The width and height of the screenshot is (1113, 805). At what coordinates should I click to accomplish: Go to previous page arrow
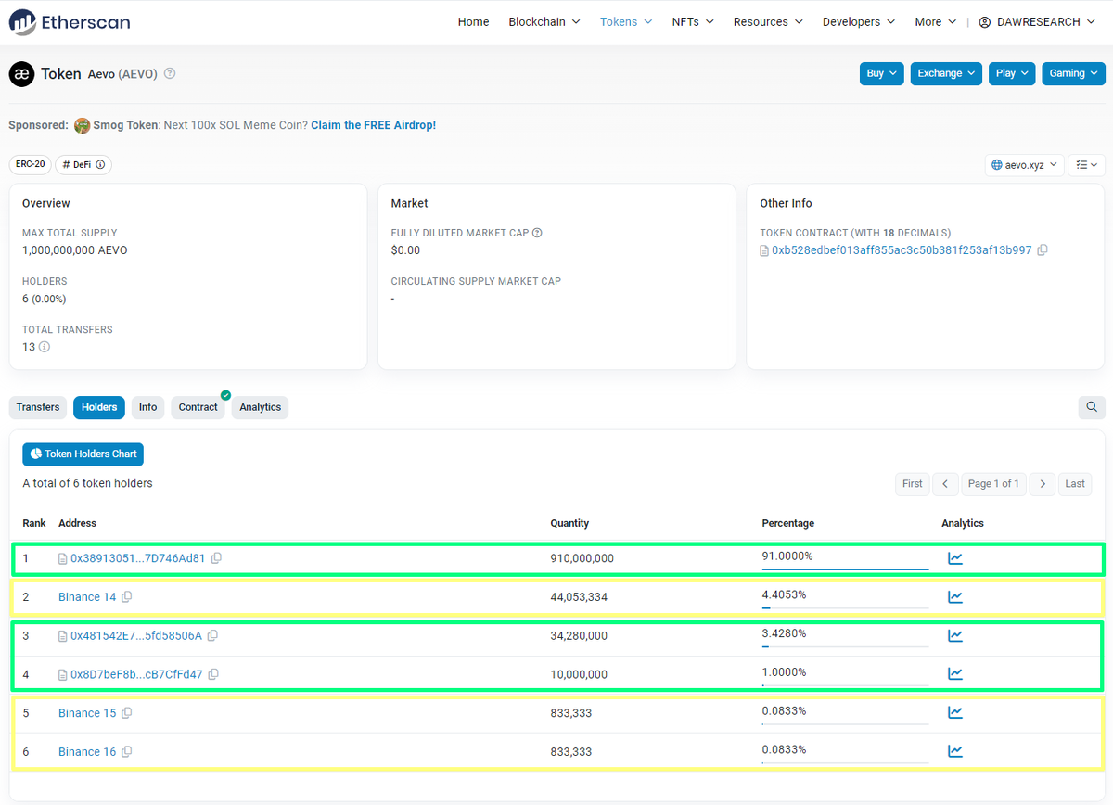pyautogui.click(x=945, y=483)
